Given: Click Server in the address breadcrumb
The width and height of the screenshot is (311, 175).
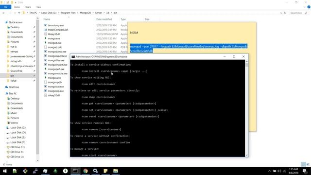Looking at the screenshot, I should pos(98,13).
